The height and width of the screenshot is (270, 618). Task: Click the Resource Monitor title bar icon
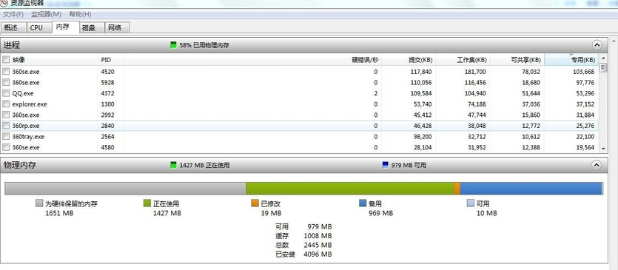[4, 3]
